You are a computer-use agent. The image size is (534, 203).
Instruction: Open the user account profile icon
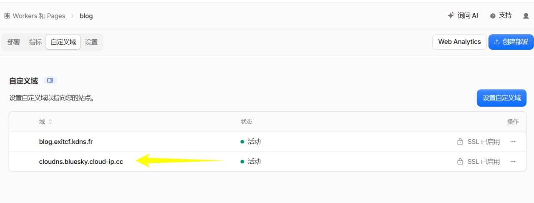[x=526, y=16]
